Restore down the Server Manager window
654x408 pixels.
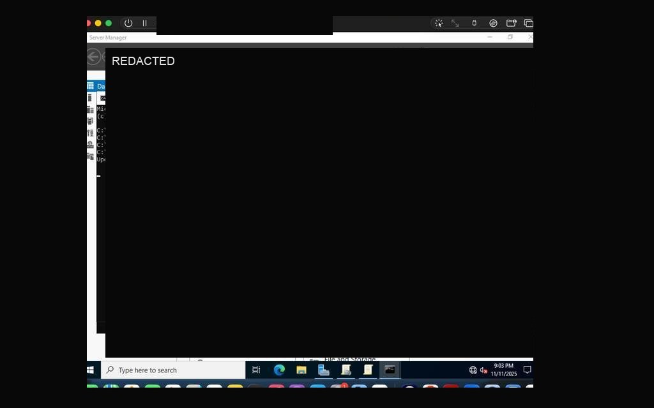pyautogui.click(x=510, y=37)
